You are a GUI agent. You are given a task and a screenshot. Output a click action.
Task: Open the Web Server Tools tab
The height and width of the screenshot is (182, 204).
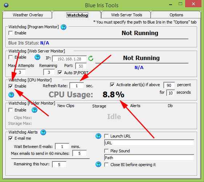126,15
